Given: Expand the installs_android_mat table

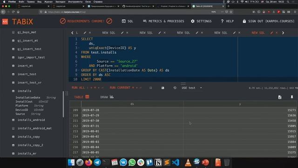Looking at the screenshot, I should coord(34,128).
